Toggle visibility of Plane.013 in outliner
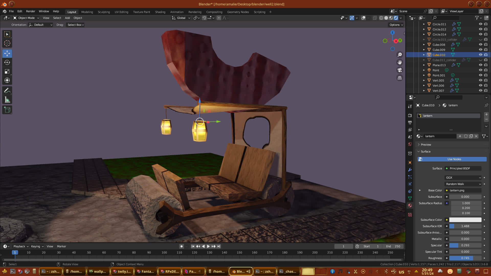This screenshot has height=276, width=491. 481,65
